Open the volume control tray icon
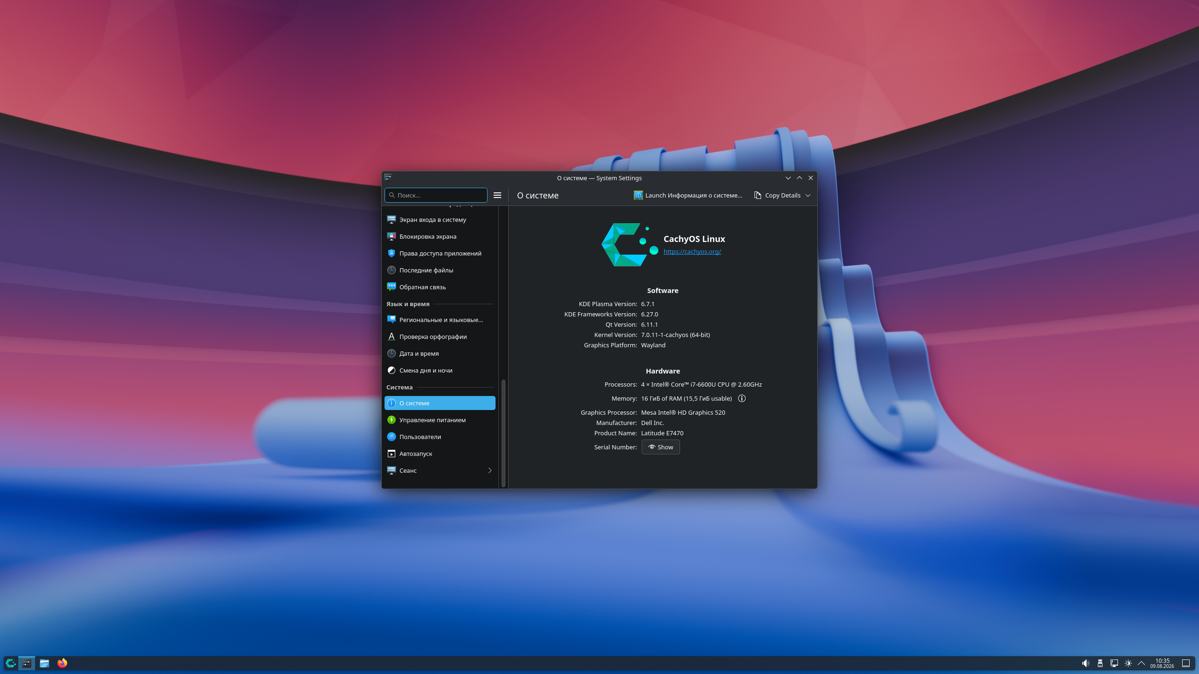The height and width of the screenshot is (674, 1199). point(1086,663)
